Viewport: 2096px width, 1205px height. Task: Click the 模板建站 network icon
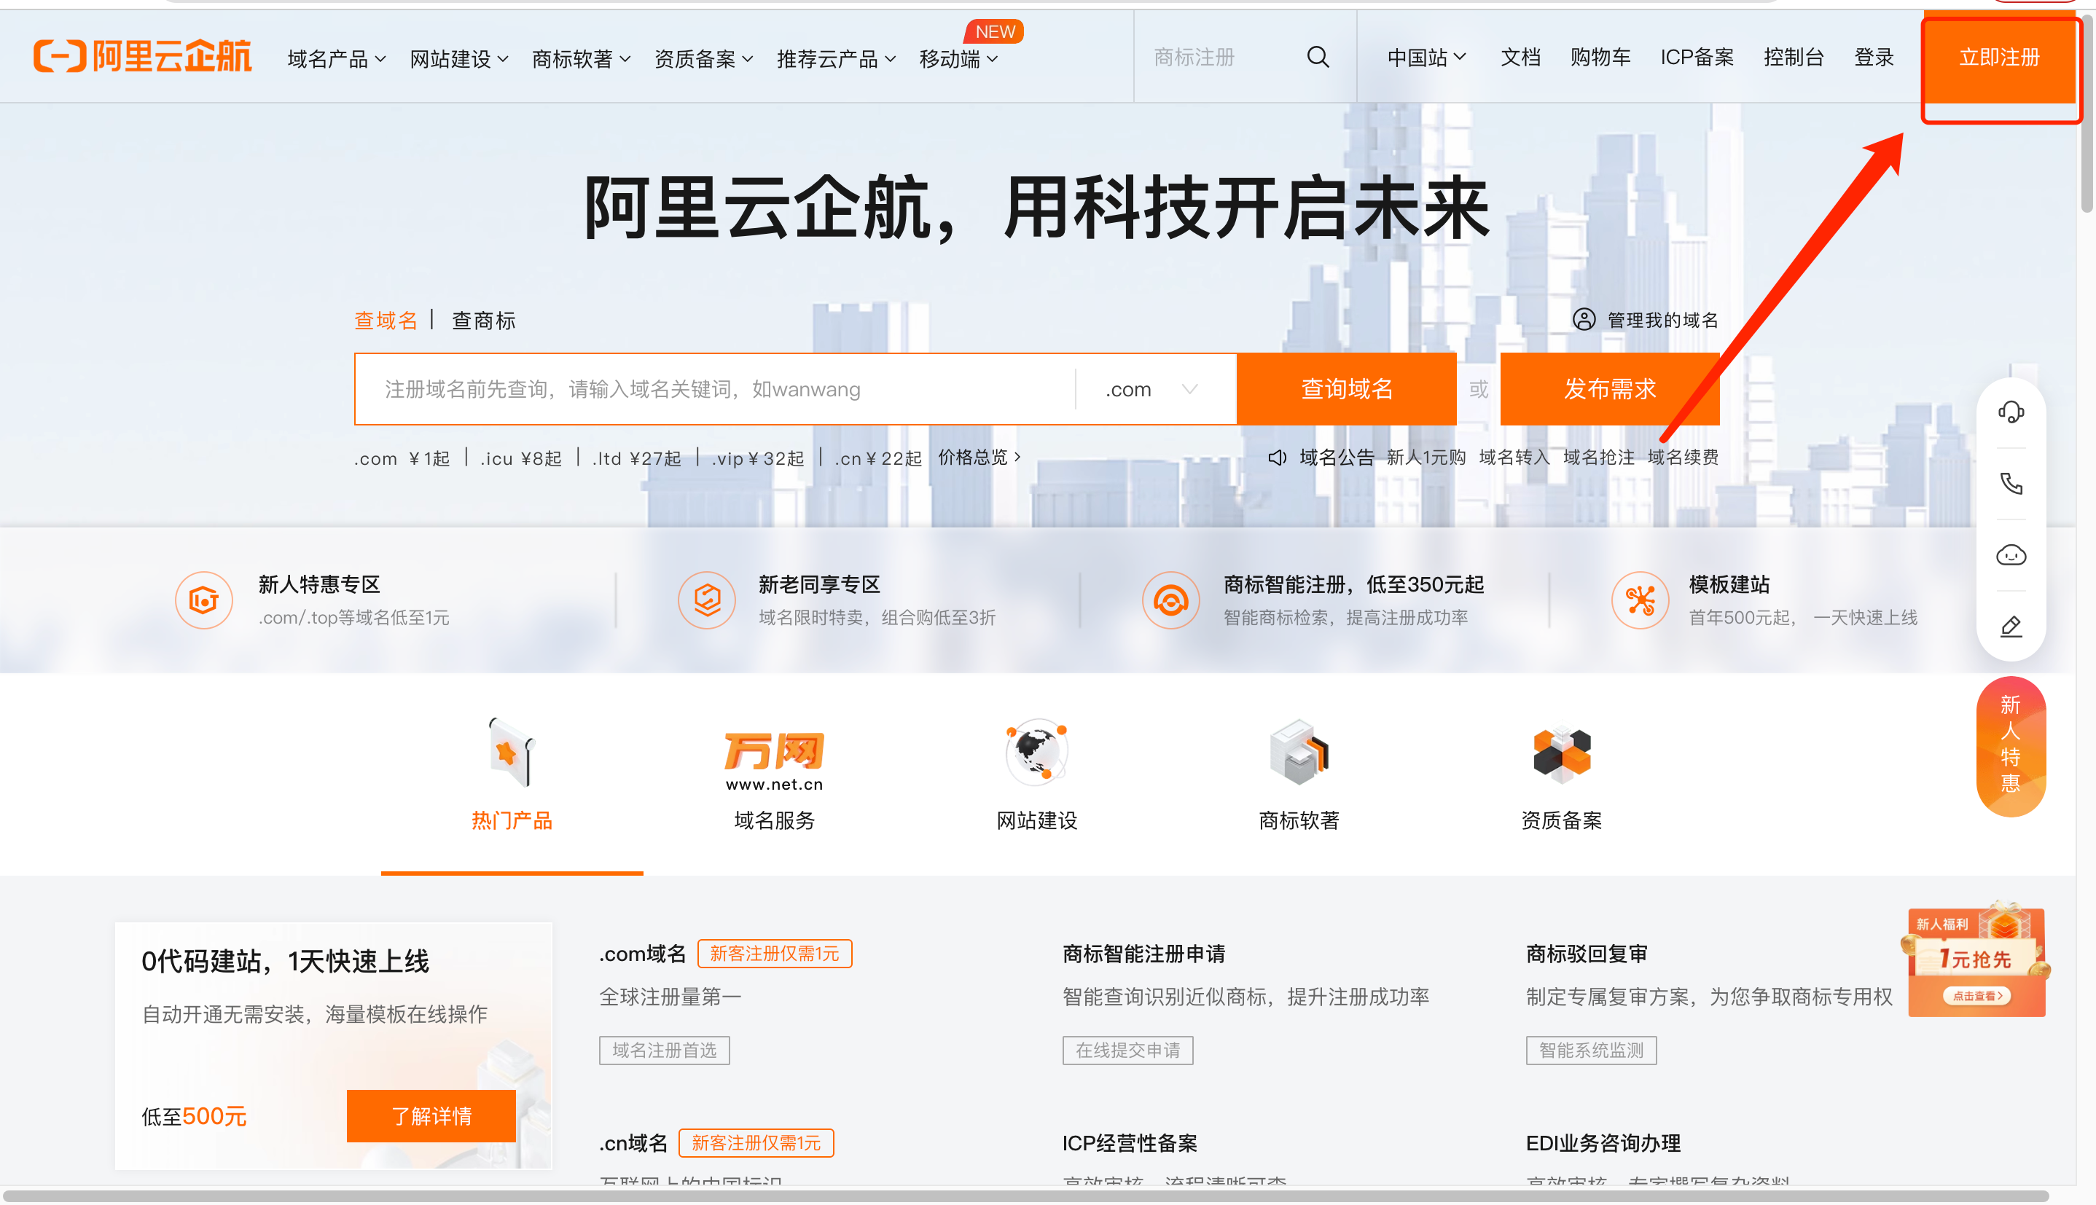click(x=1640, y=600)
